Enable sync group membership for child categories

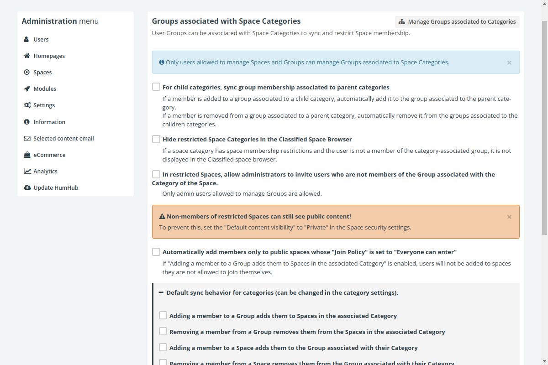coord(156,87)
